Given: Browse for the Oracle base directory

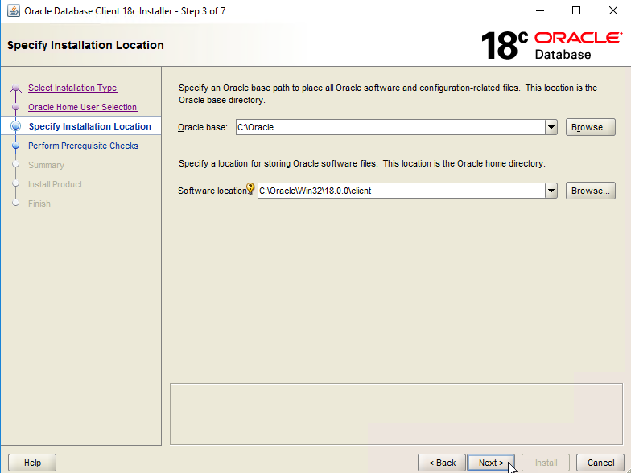Looking at the screenshot, I should pos(591,127).
